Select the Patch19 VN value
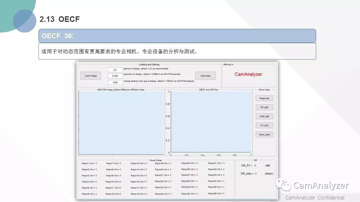This screenshot has width=360, height=202. tap(170, 163)
